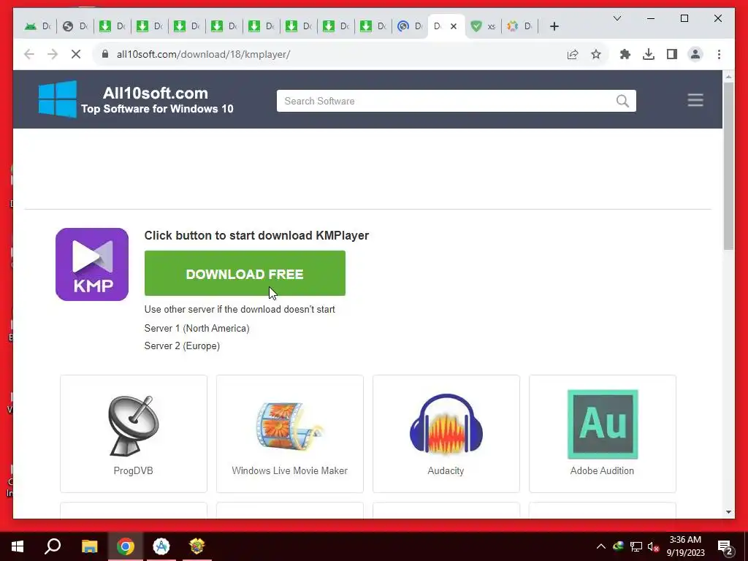Image resolution: width=748 pixels, height=561 pixels.
Task: Click the network icon in system tray
Action: tap(636, 546)
